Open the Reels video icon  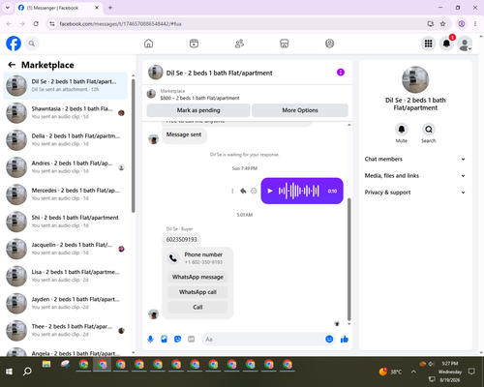[x=194, y=44]
